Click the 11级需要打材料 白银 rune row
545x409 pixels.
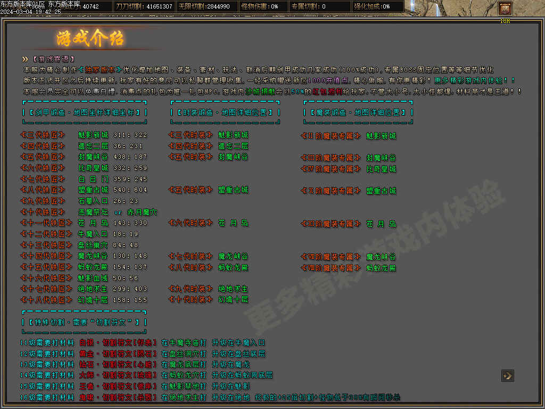pos(142,343)
